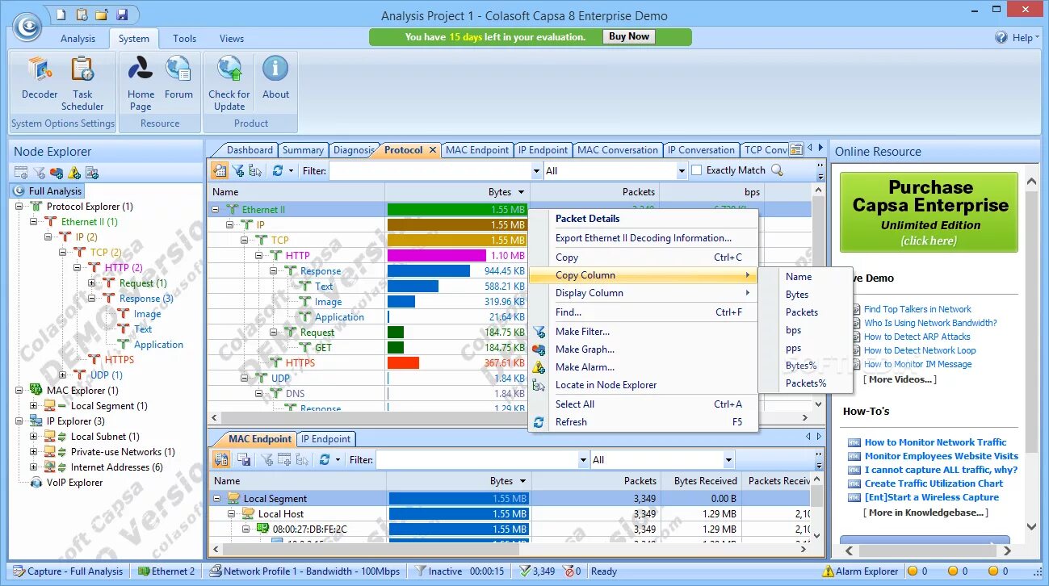The width and height of the screenshot is (1049, 586).
Task: Click the search magnifier beside Exactly Match
Action: pyautogui.click(x=777, y=170)
